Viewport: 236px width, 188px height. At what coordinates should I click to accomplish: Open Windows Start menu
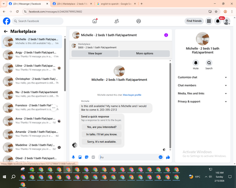tap(4, 177)
